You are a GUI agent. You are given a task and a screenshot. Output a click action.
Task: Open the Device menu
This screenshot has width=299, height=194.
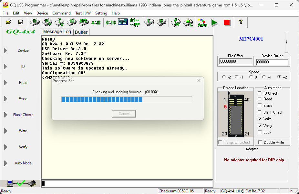(x=42, y=13)
